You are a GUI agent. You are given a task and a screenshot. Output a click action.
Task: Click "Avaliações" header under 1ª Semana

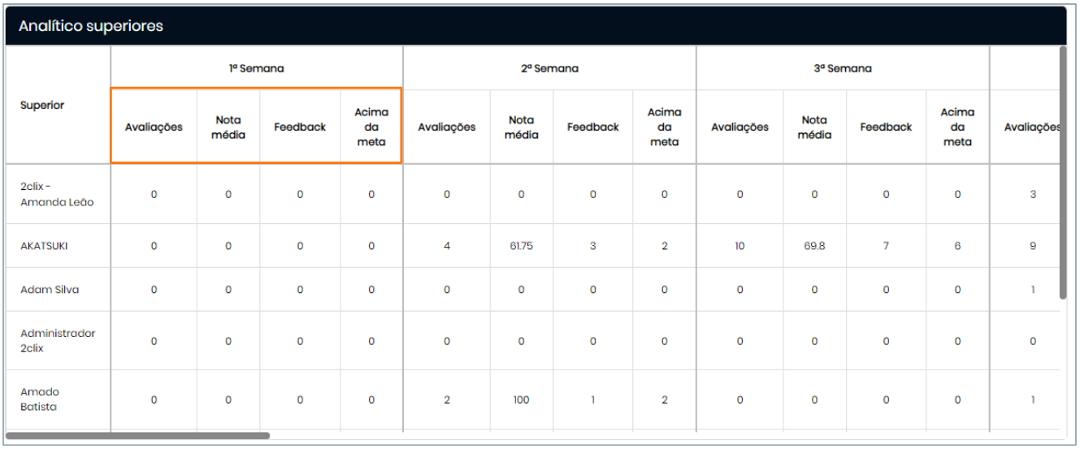154,127
